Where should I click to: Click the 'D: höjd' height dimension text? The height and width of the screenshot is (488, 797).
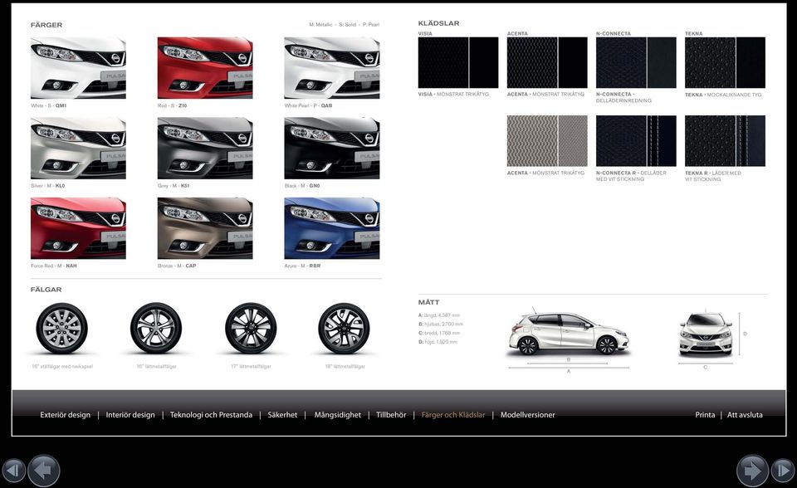(438, 342)
